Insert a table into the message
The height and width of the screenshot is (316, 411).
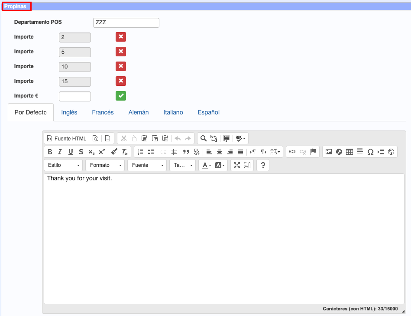click(350, 152)
